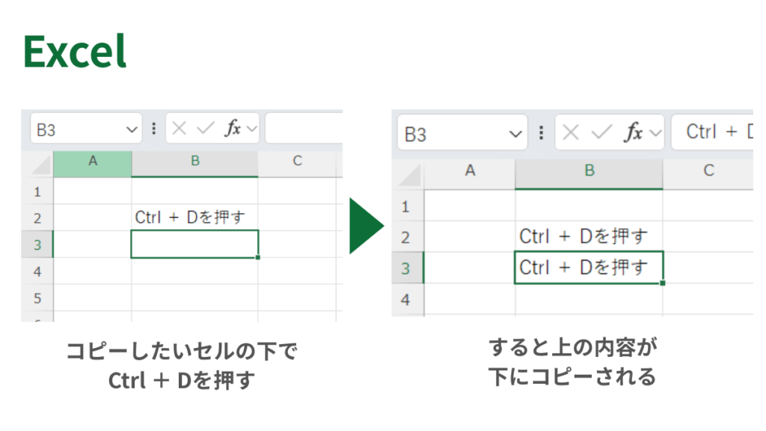766x431 pixels.
Task: Click the Cancel X icon in right formula bar
Action: click(572, 133)
